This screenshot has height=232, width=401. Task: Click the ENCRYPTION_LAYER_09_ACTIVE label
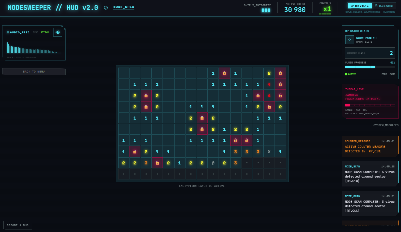pyautogui.click(x=202, y=186)
